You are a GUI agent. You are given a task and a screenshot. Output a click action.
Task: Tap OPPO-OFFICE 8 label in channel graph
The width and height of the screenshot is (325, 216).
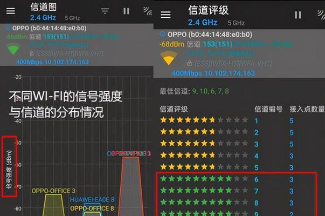click(x=92, y=208)
